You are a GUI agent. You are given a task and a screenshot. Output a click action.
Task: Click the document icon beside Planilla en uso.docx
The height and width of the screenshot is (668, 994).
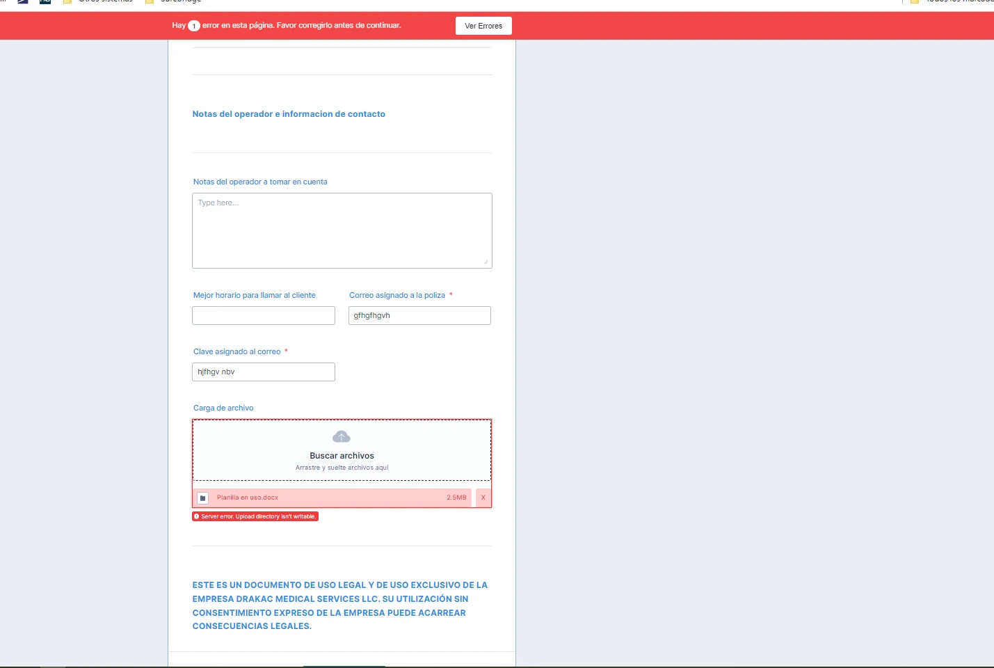202,498
